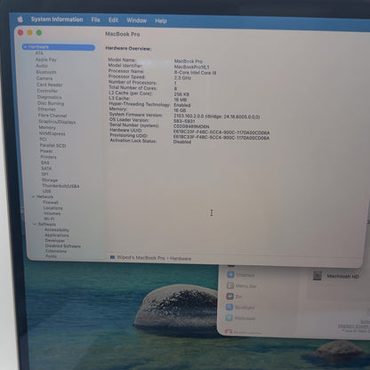
Task: Select Fibre Channel in the sidebar
Action: point(52,116)
